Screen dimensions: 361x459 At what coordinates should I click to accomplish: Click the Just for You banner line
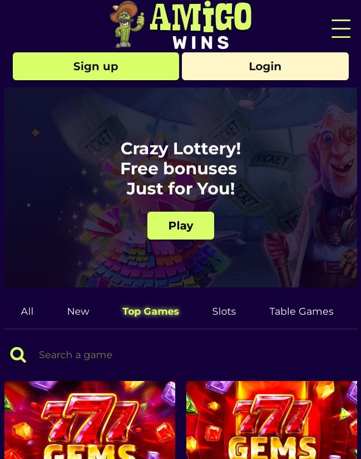coord(181,189)
